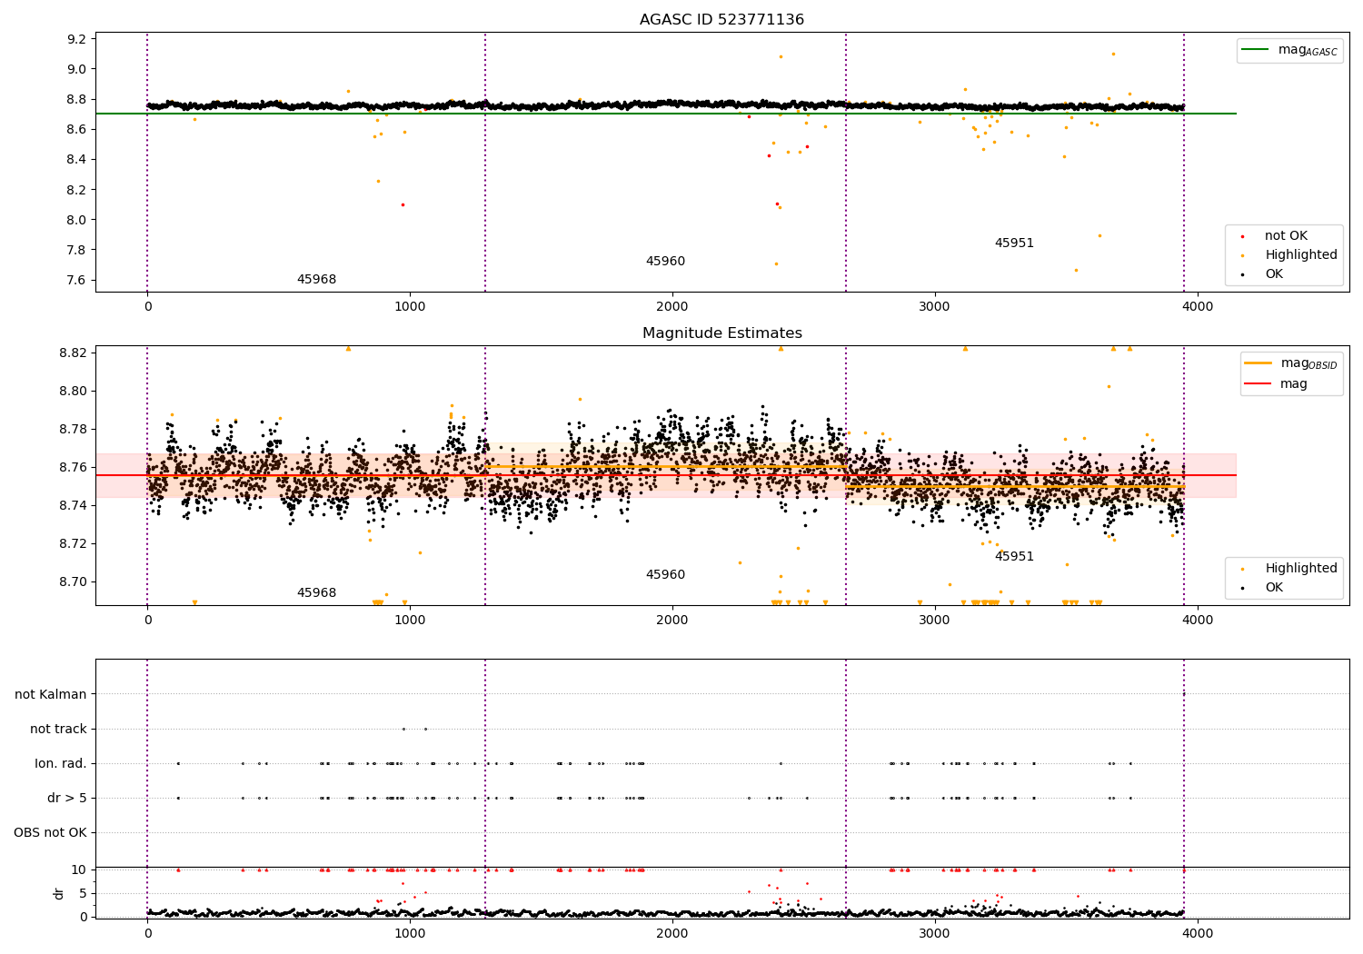This screenshot has width=1363, height=954.
Task: Click OBSID label 45960 in Magnitude Estimates plot
Action: [x=665, y=575]
